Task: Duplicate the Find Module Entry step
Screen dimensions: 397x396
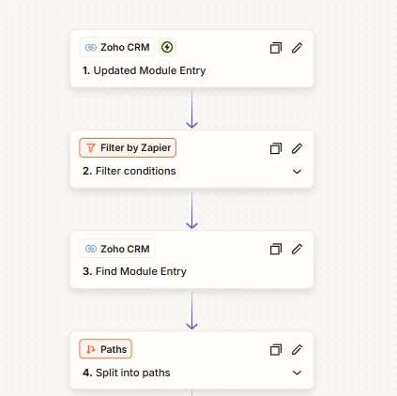Action: pos(276,249)
